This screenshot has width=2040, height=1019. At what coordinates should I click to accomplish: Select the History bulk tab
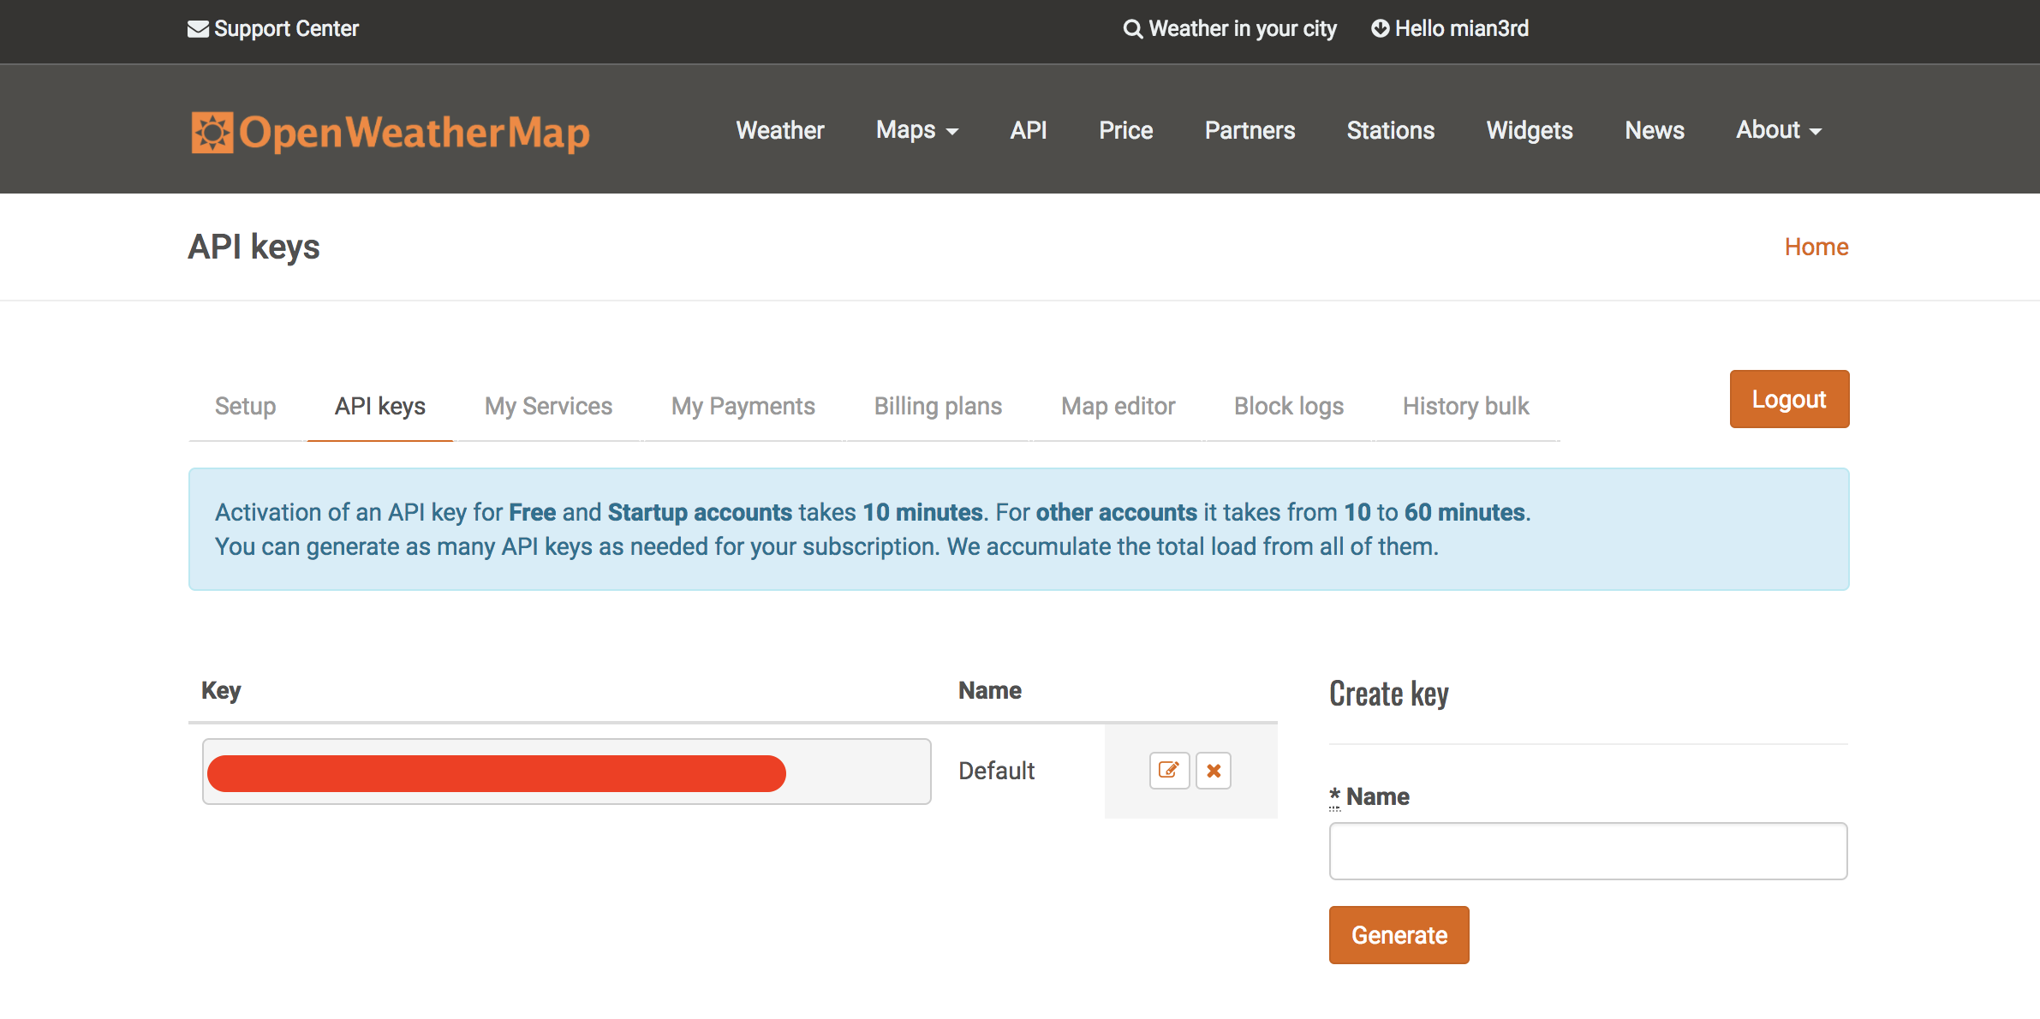point(1465,407)
